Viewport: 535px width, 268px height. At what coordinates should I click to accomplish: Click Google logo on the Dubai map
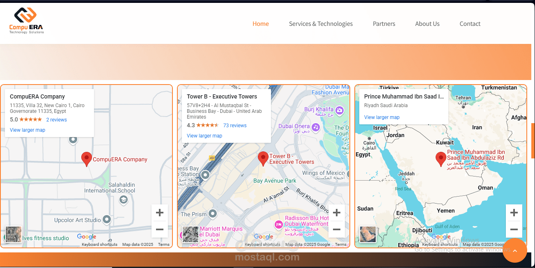(264, 237)
